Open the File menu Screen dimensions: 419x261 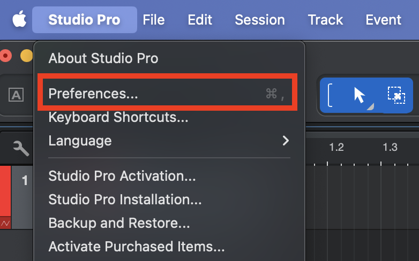[x=154, y=20]
